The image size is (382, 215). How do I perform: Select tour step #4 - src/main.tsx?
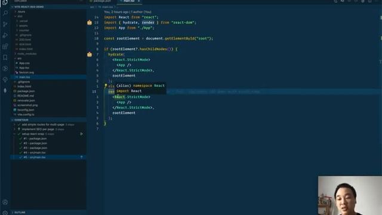(34, 153)
